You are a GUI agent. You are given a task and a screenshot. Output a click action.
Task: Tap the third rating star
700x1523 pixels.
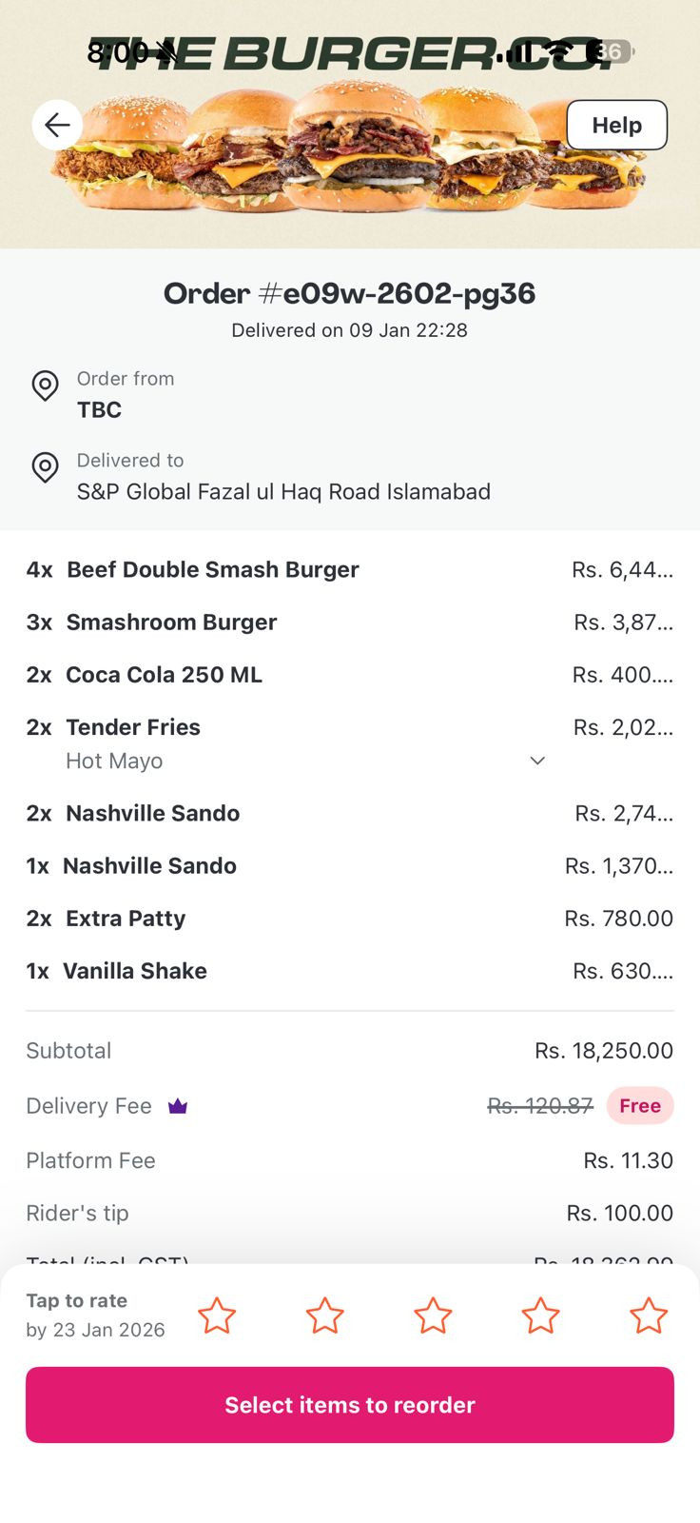click(x=433, y=1315)
